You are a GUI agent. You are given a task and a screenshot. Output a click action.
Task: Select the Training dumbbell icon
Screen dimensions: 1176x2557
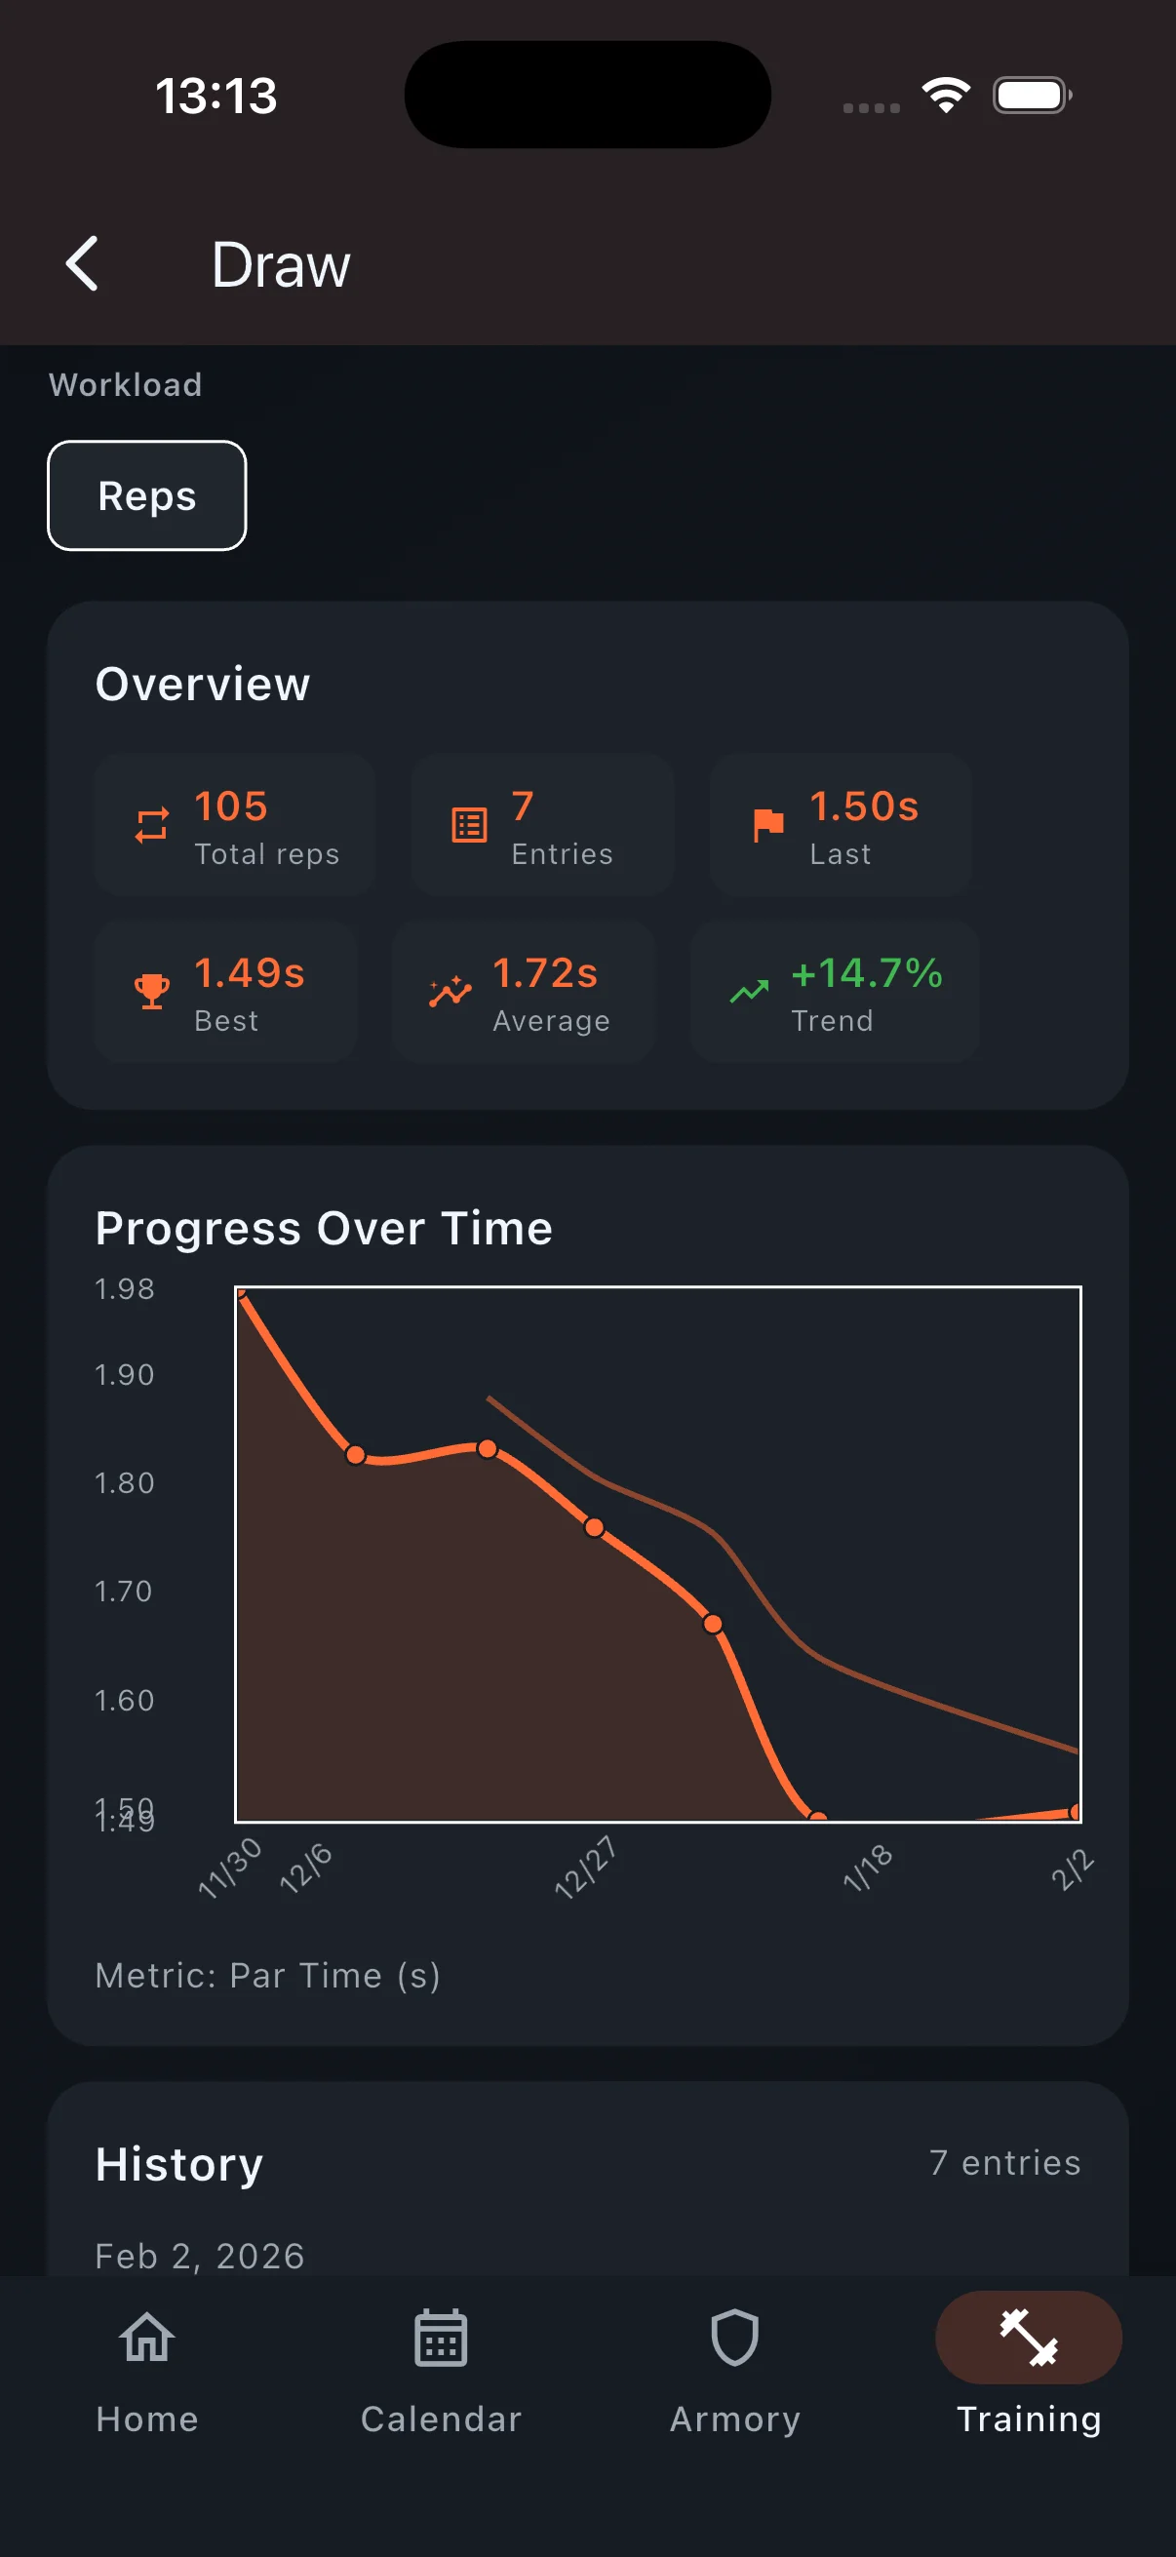coord(1028,2337)
